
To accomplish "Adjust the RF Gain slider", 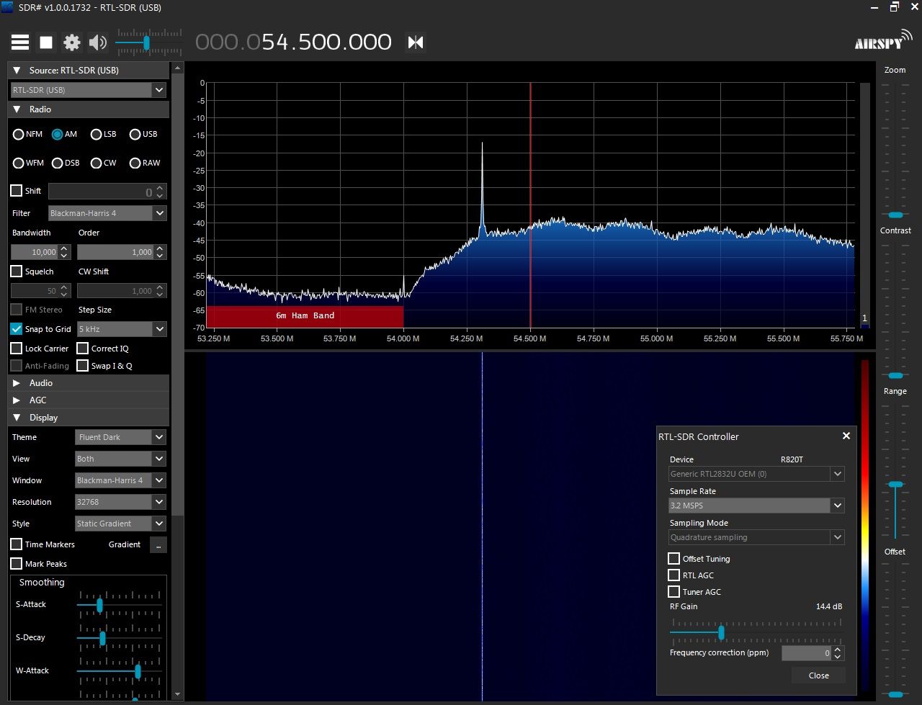I will 721,632.
